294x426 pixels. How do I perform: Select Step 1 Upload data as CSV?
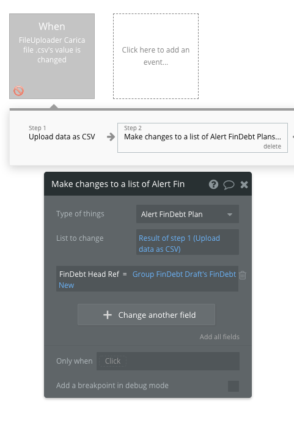[x=62, y=133]
